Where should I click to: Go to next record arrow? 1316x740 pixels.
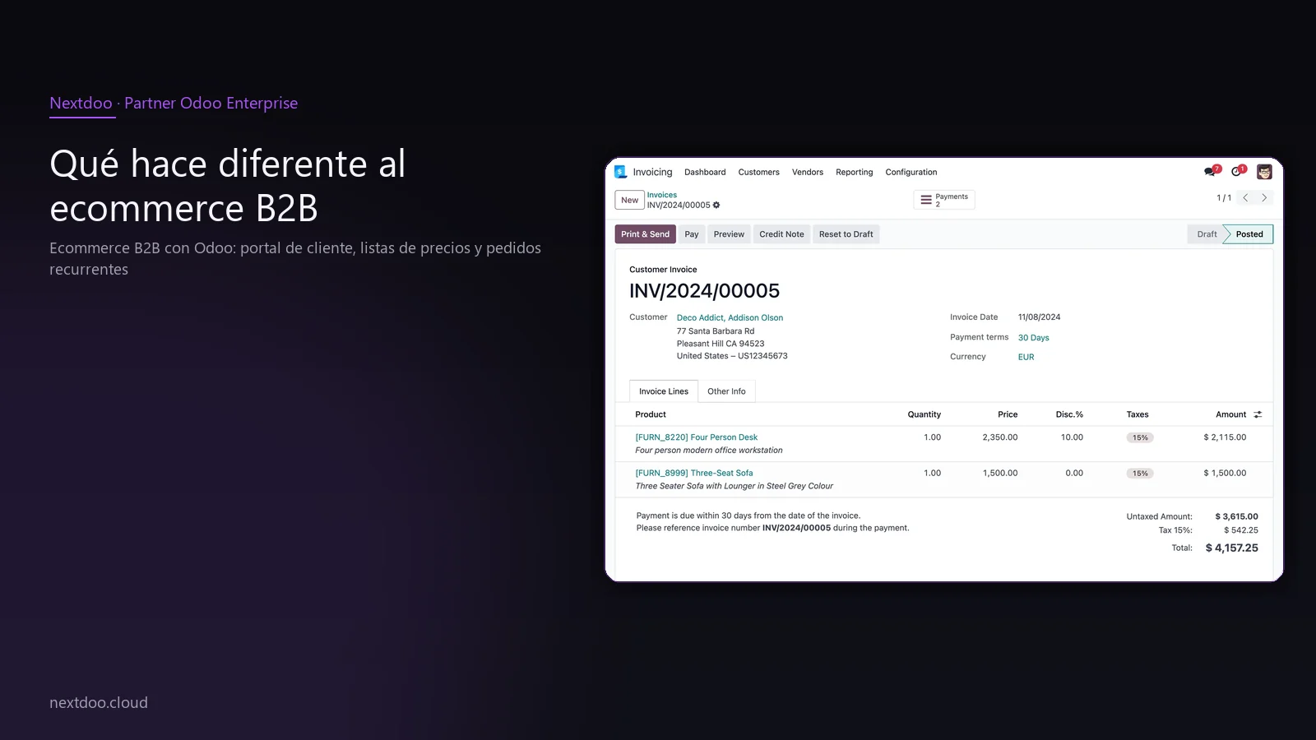tap(1264, 198)
